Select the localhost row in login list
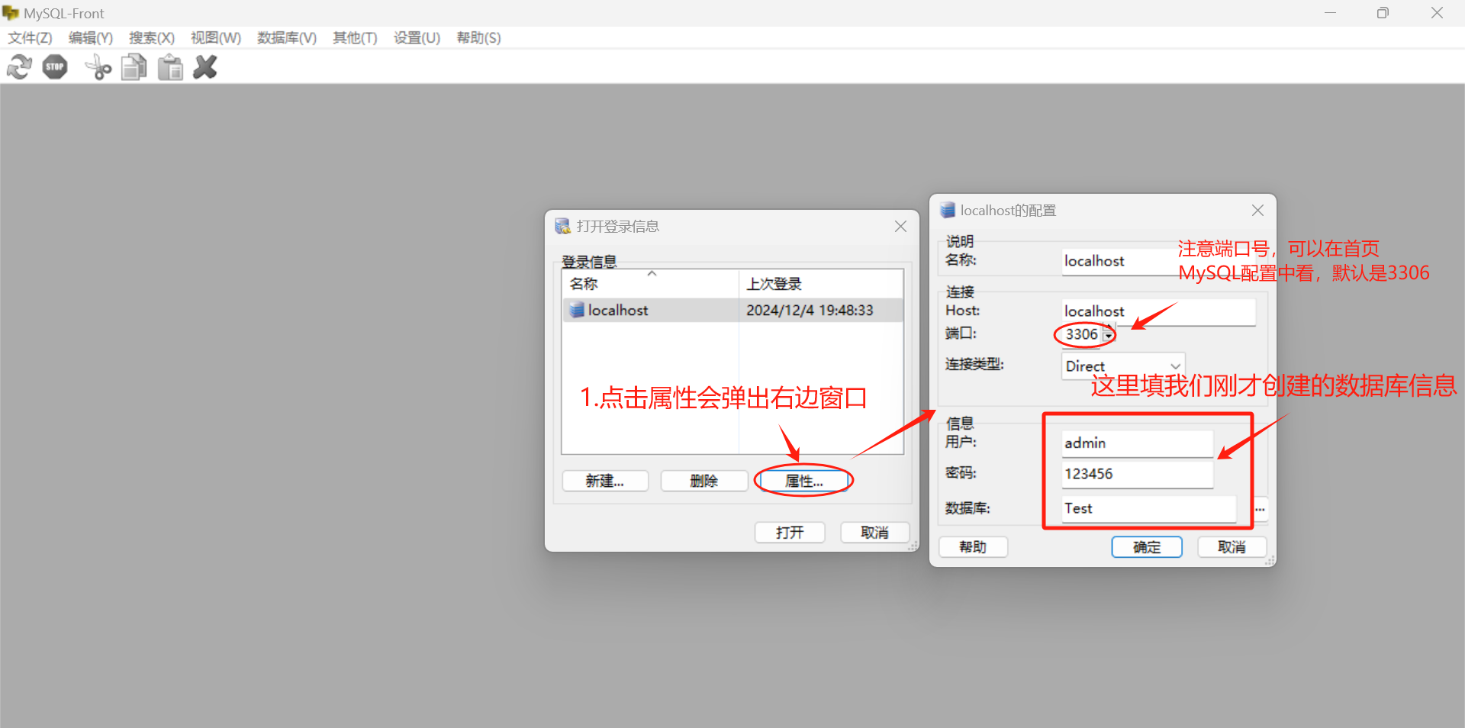Image resolution: width=1465 pixels, height=728 pixels. [732, 310]
